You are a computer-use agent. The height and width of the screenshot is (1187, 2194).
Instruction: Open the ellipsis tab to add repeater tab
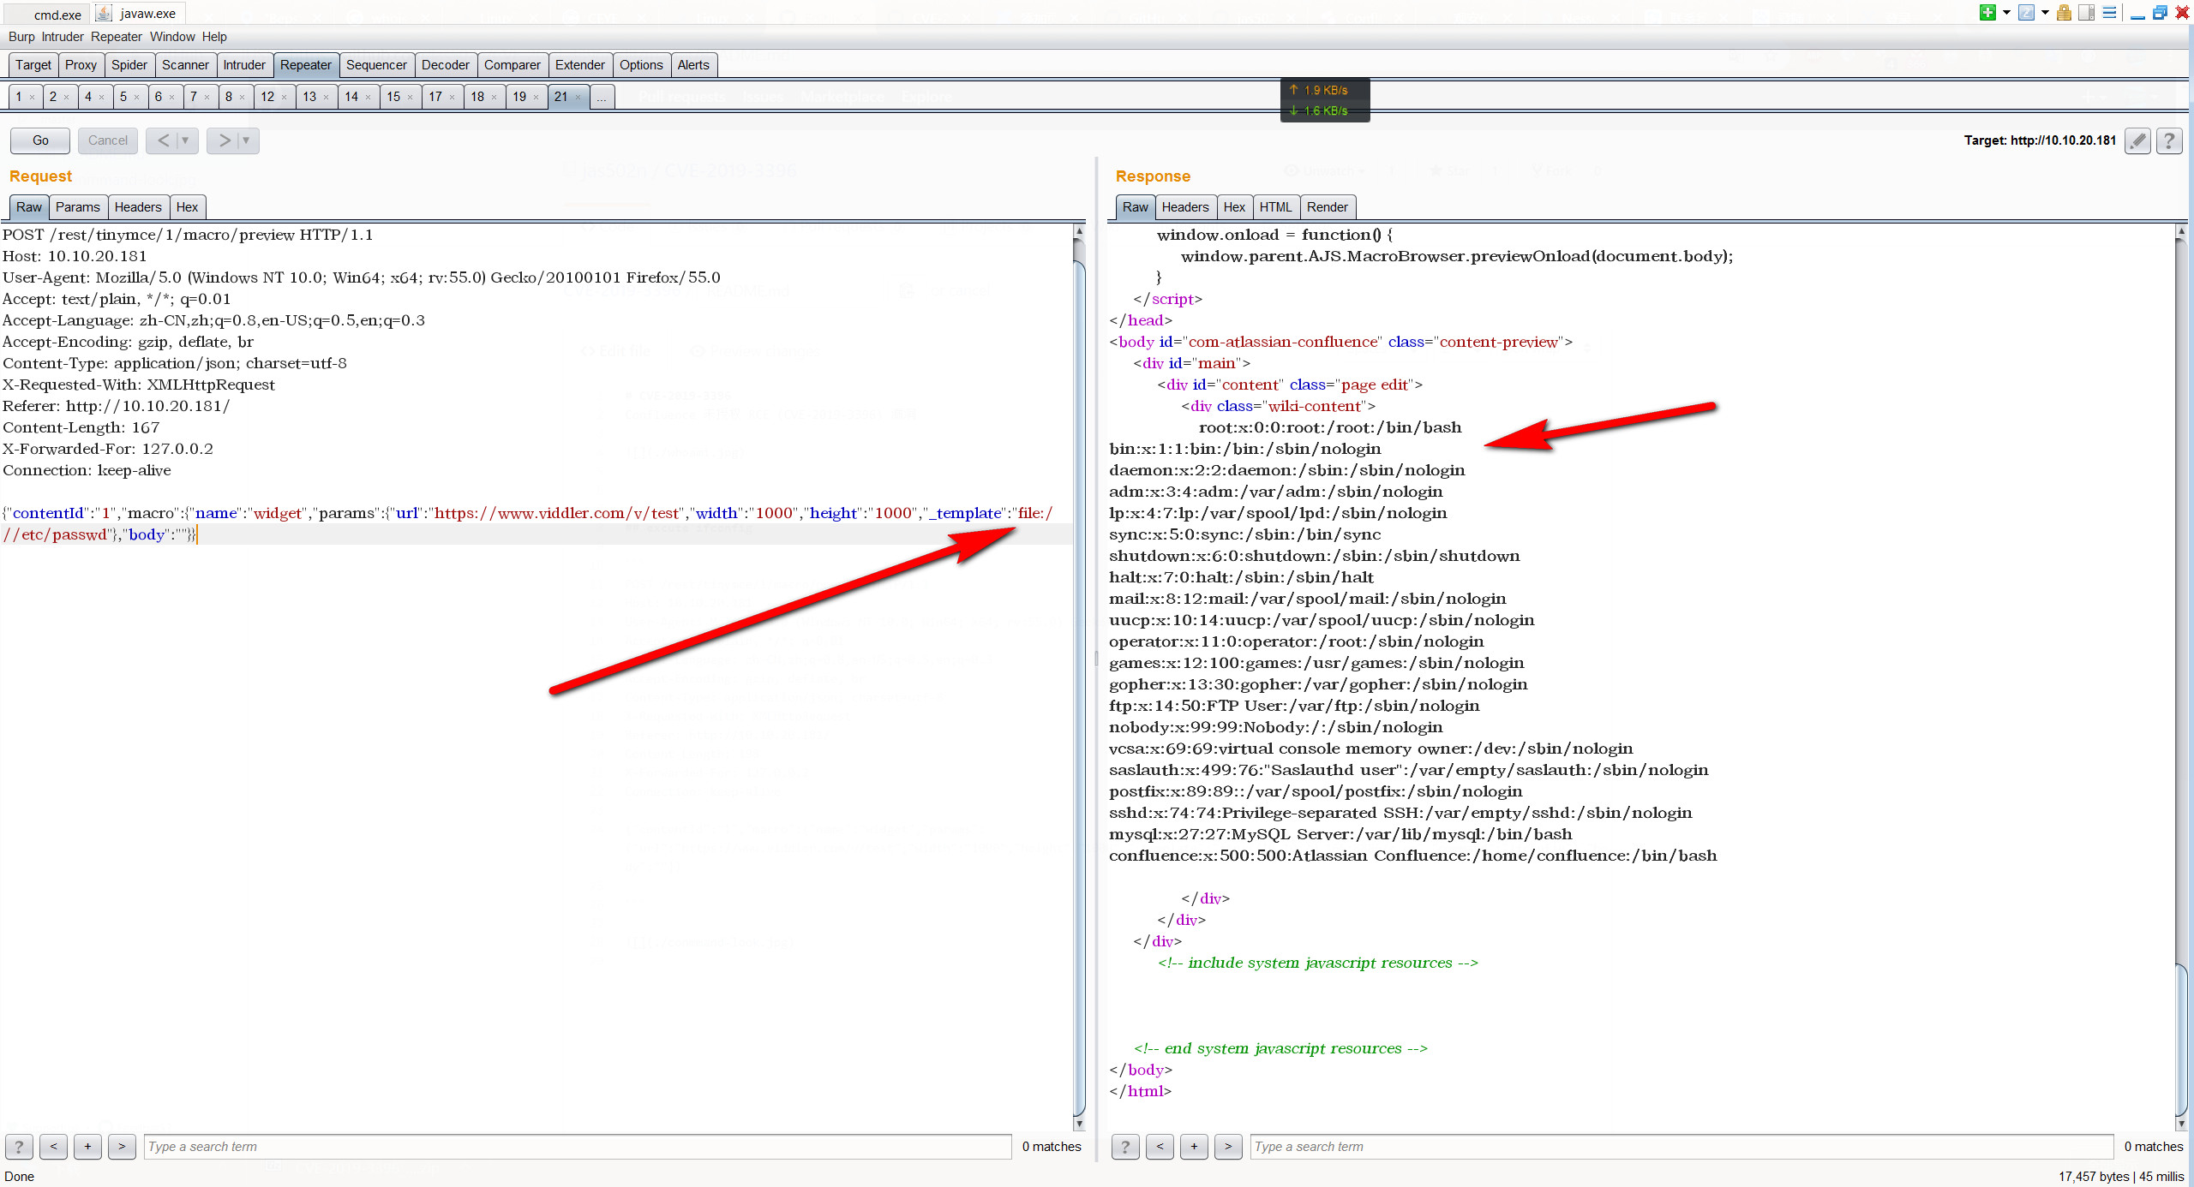tap(602, 97)
